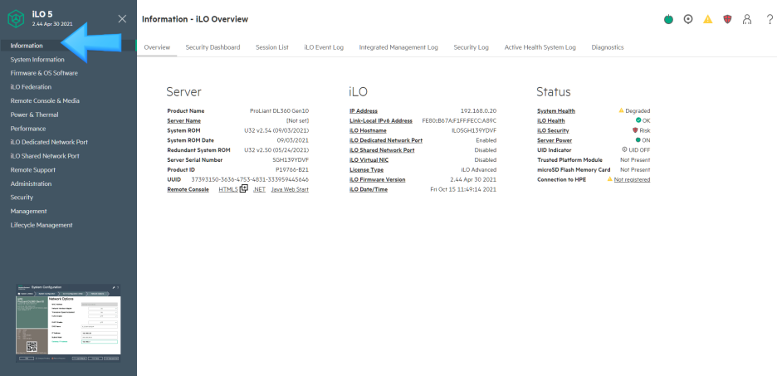Open the server power status icon
Viewport: 777px width, 376px height.
[x=668, y=19]
